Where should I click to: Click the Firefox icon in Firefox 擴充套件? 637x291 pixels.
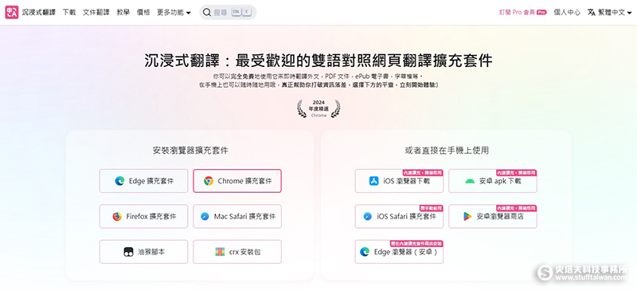click(x=117, y=217)
